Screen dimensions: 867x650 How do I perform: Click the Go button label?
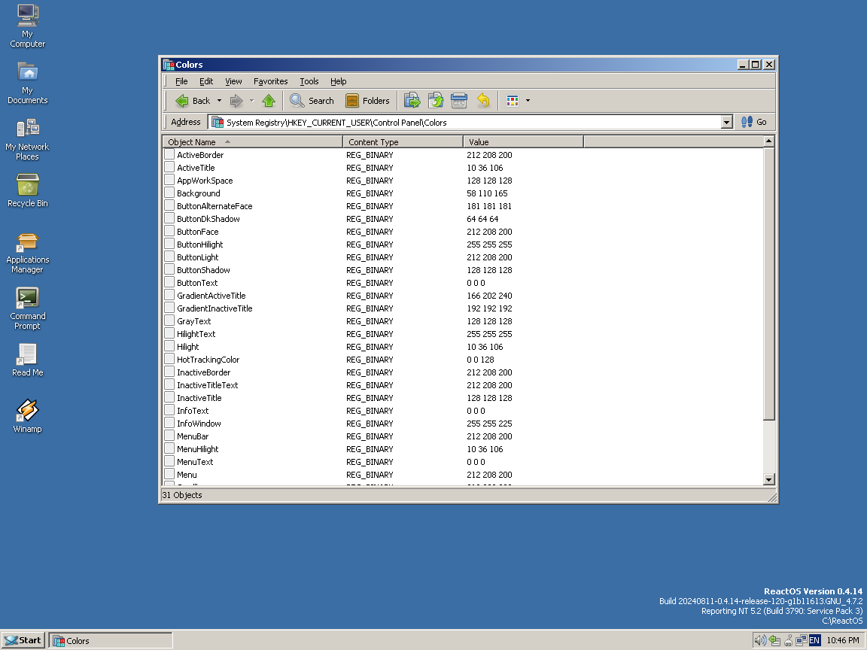pyautogui.click(x=762, y=122)
